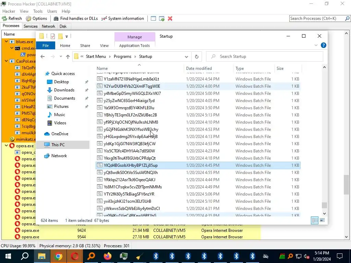
Task: Select Quick access in navigation pane
Action: click(x=63, y=74)
